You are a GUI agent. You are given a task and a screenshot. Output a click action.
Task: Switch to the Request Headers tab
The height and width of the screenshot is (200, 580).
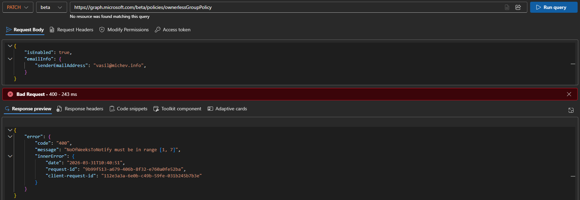(x=72, y=30)
